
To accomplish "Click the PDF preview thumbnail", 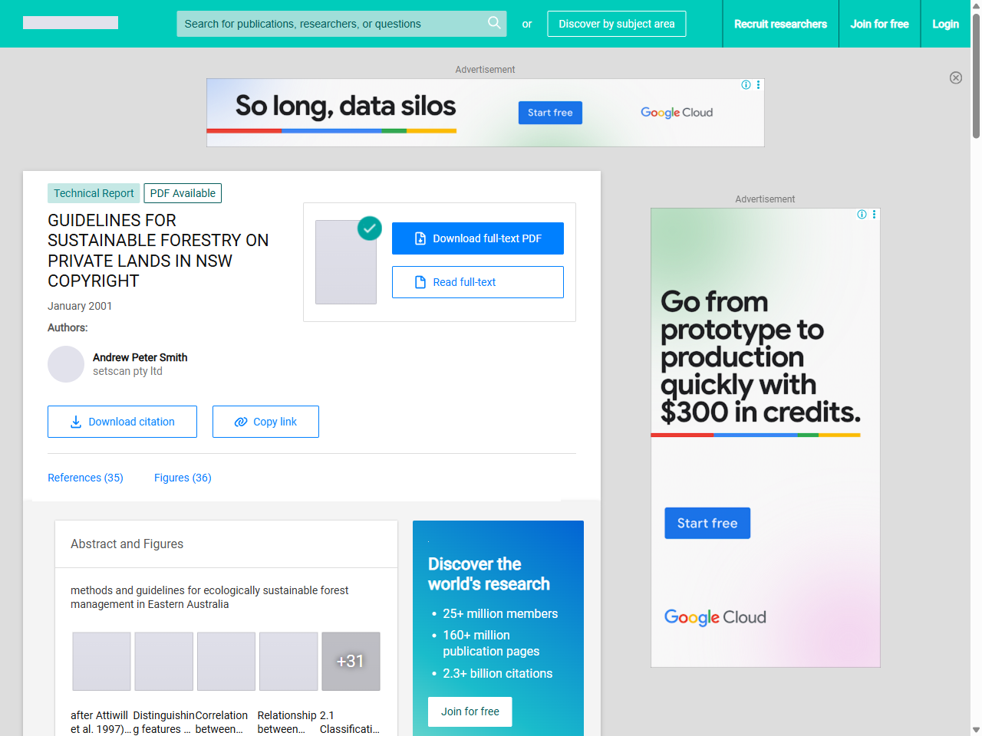I will (x=346, y=262).
